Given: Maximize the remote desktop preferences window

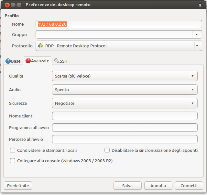Looking at the screenshot, I should 19,5.
